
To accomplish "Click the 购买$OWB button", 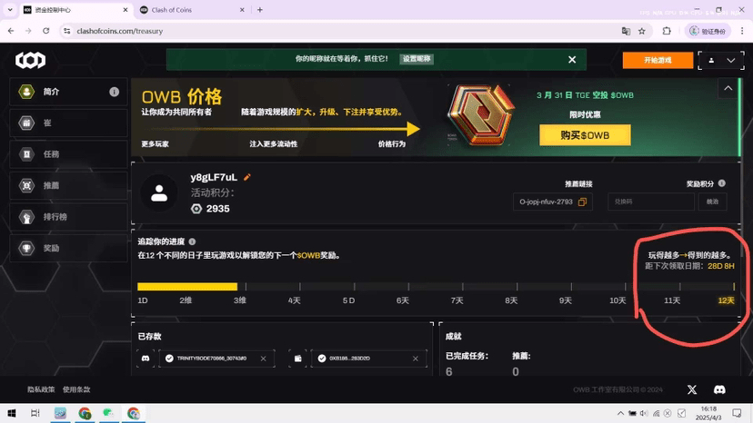I will [585, 135].
